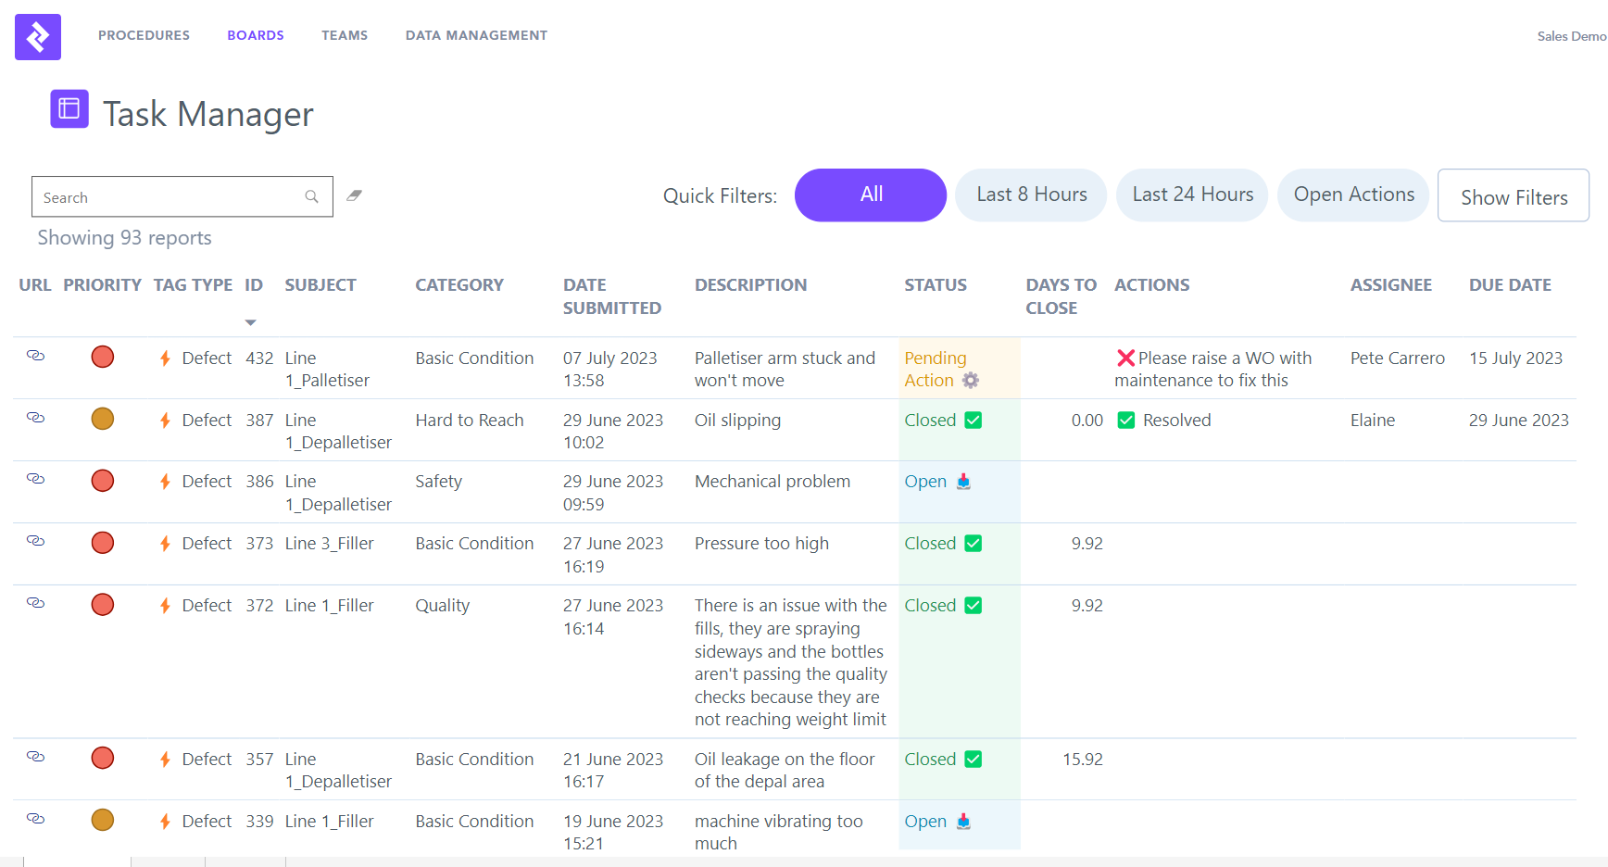Open the Procedures menu
Screen dimensions: 1608x867
coord(144,35)
